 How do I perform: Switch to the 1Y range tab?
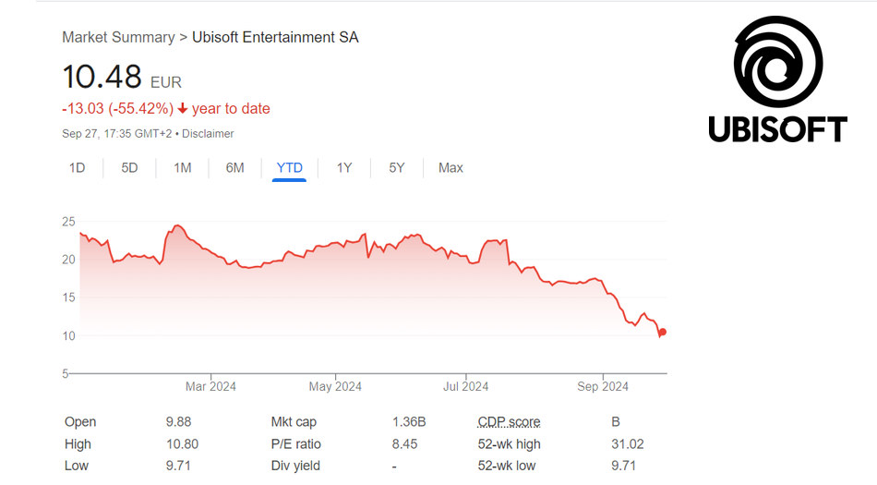(x=344, y=168)
